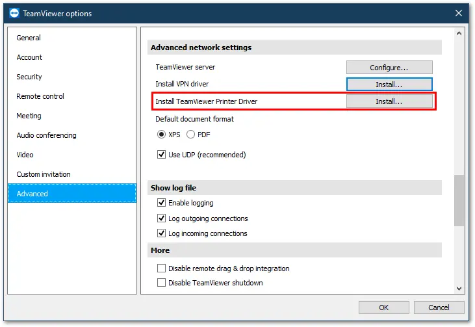Confirm settings with OK button
Viewport: 475px width, 327px height.
(383, 307)
